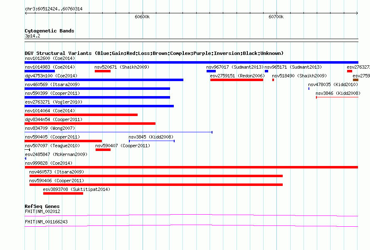Select the nsv590405 (Cooper2011) red bar

tap(63, 141)
